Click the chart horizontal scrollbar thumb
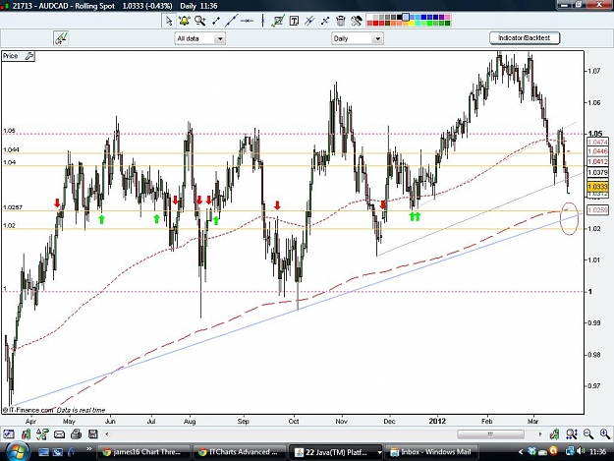 coord(490,434)
